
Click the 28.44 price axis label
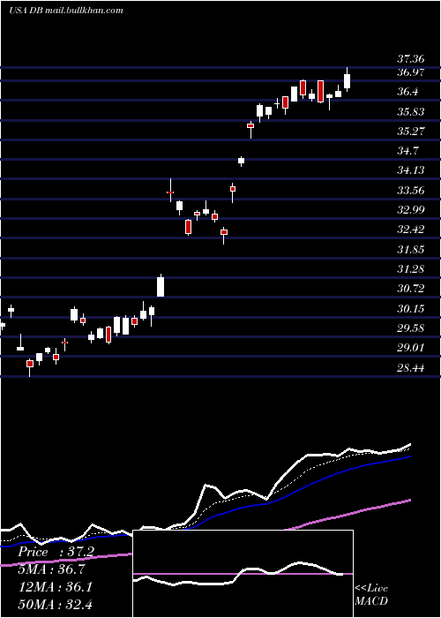(411, 368)
